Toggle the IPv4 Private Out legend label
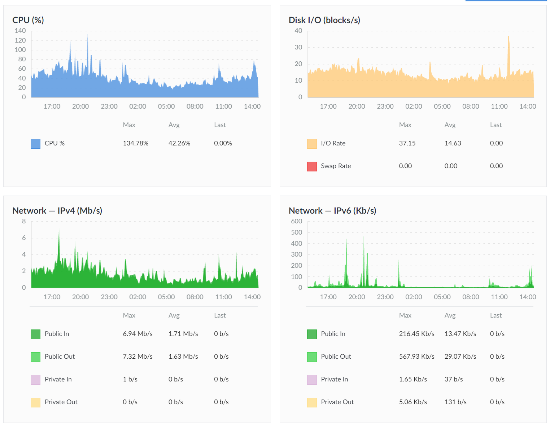550x428 pixels. (x=61, y=402)
